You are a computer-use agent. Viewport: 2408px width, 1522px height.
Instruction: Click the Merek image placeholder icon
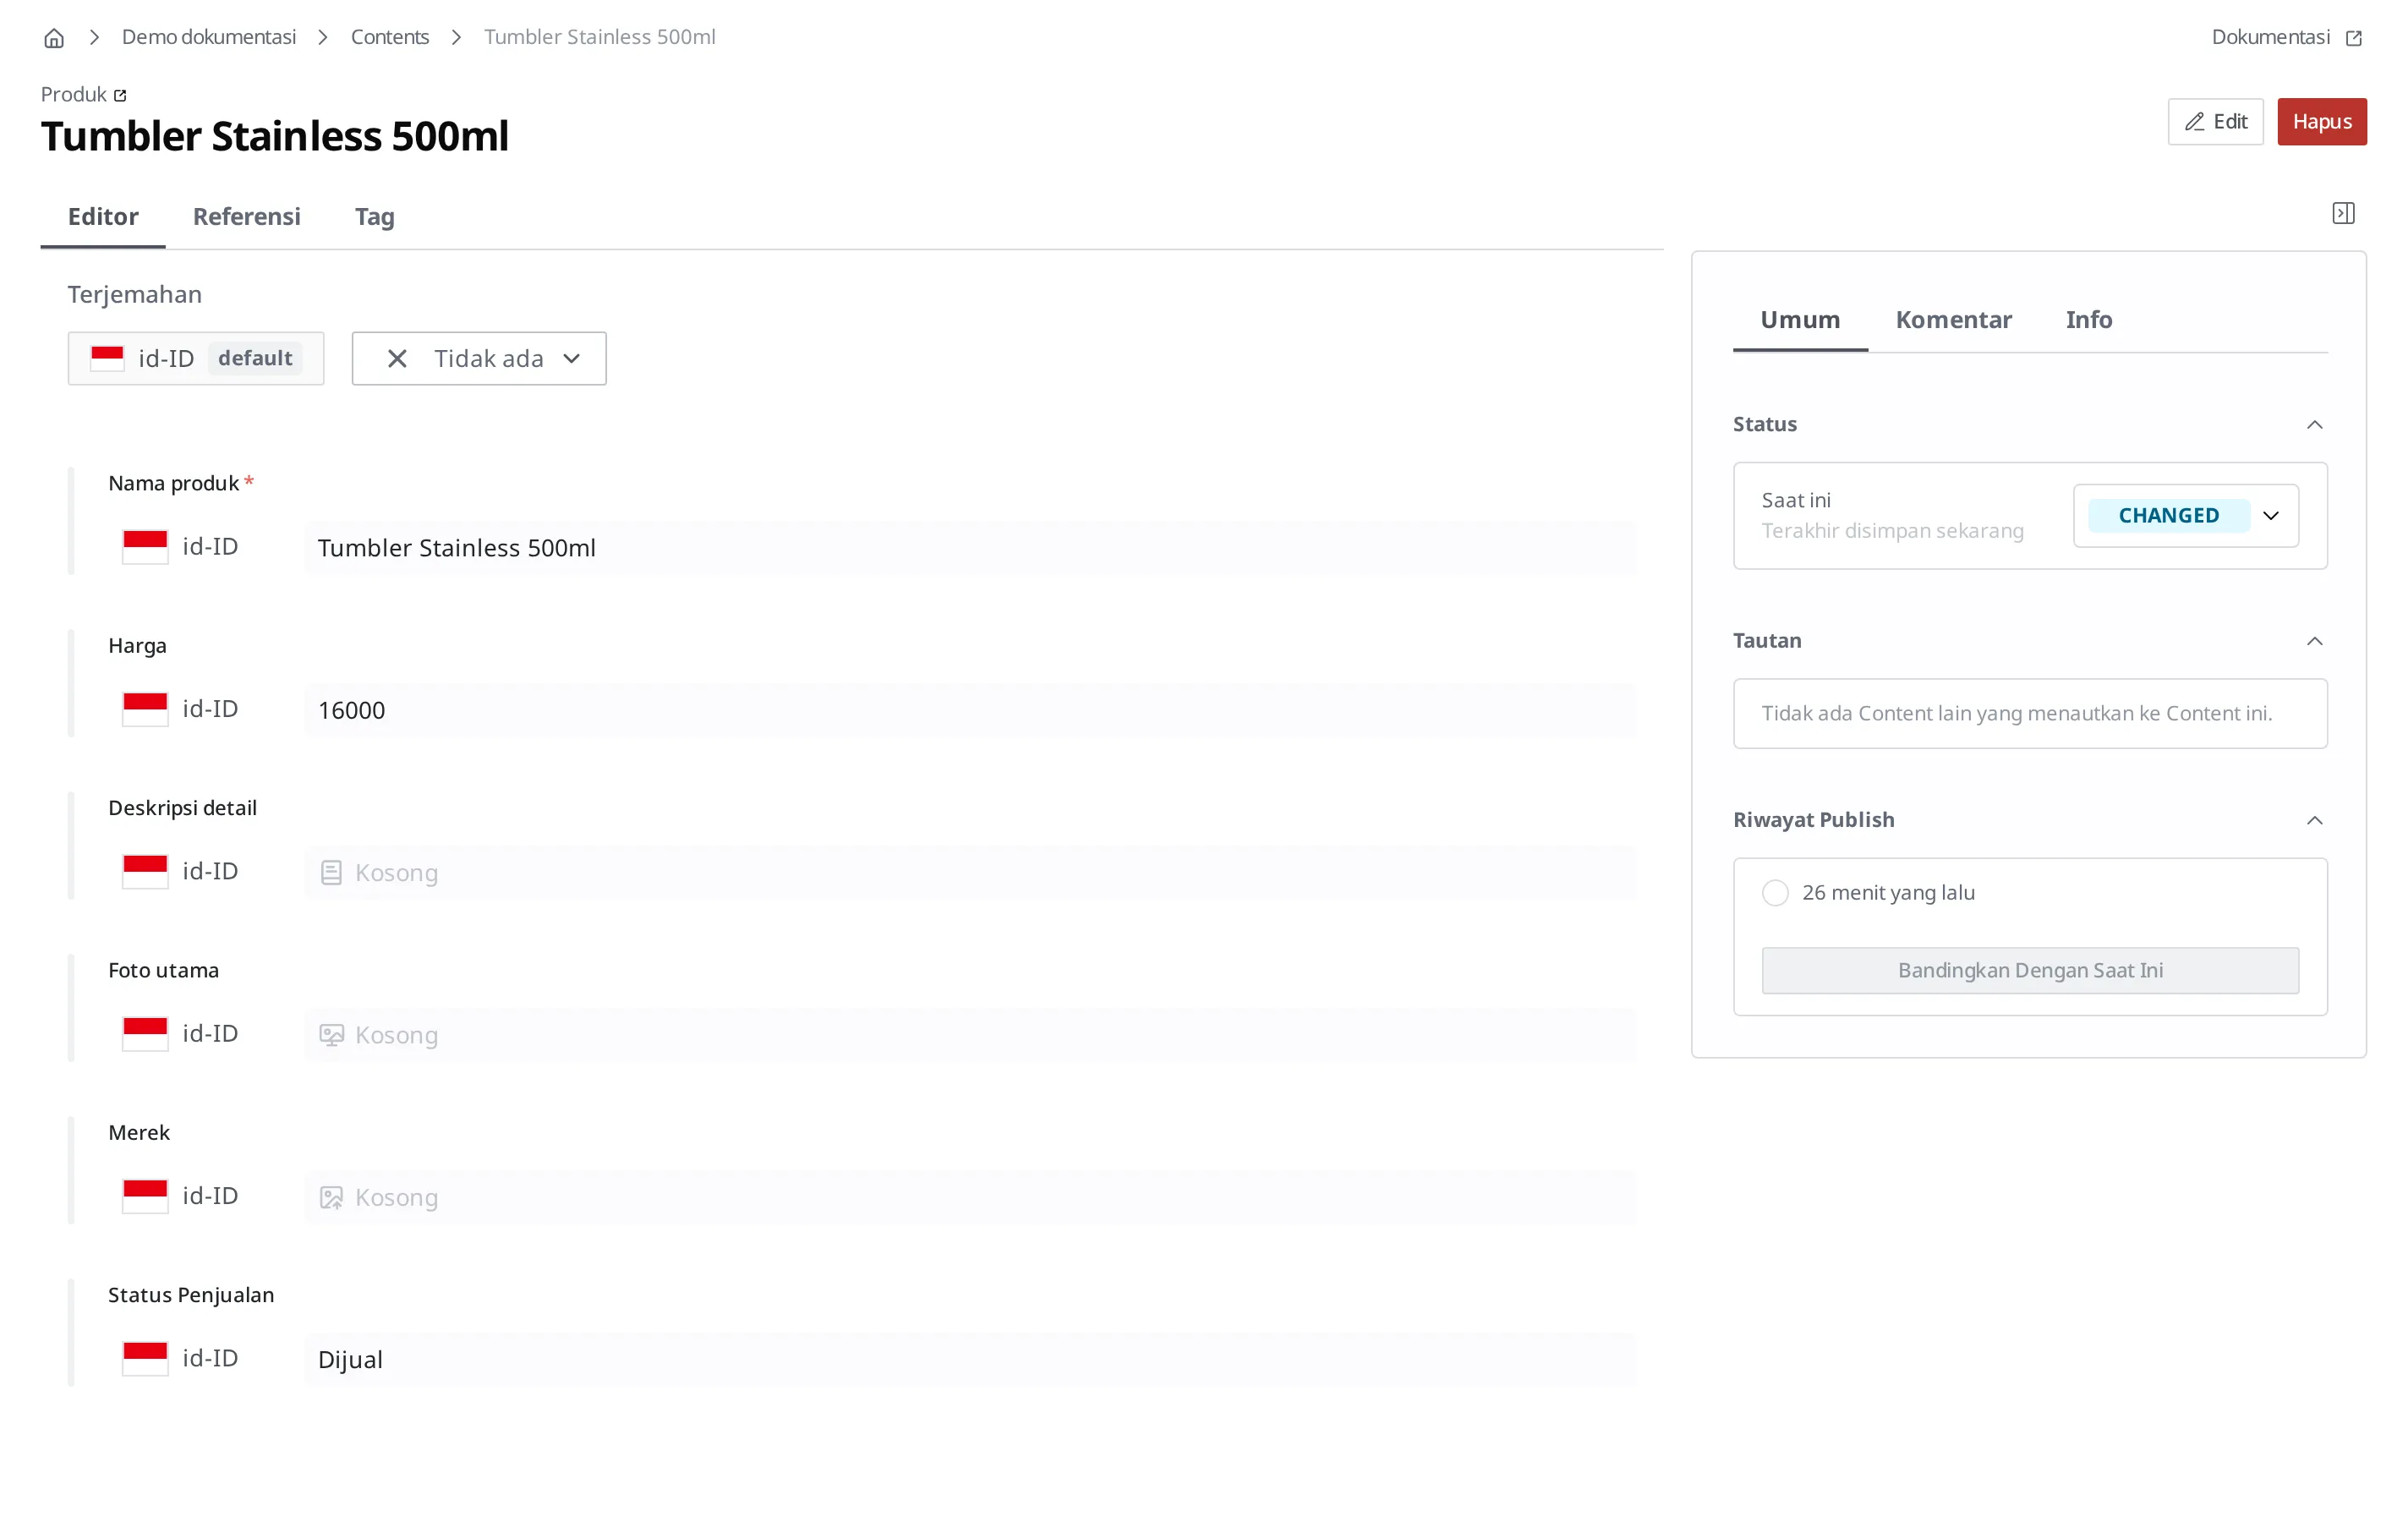coord(331,1197)
